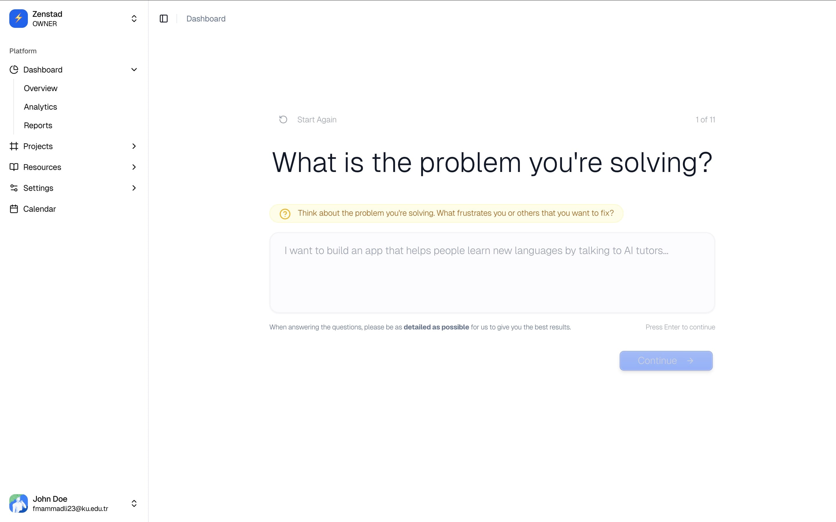Click the Continue button
Viewport: 836px width, 522px height.
(666, 361)
